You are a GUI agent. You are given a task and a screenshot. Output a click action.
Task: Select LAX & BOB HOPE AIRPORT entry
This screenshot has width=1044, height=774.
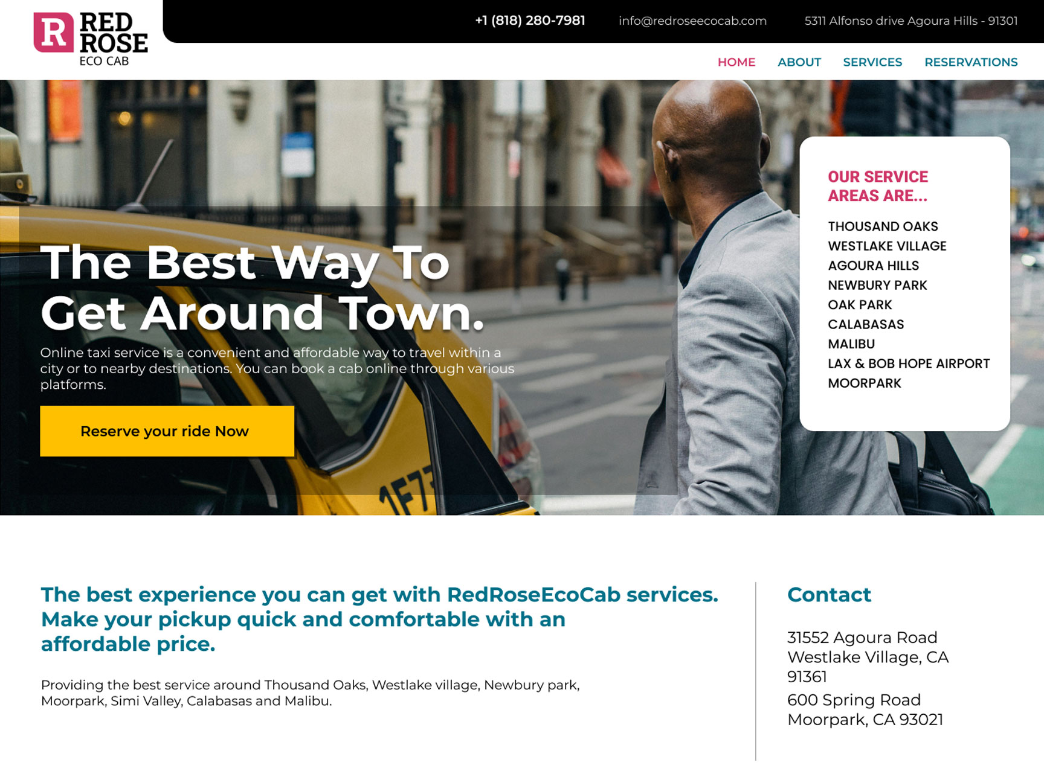[x=909, y=363]
